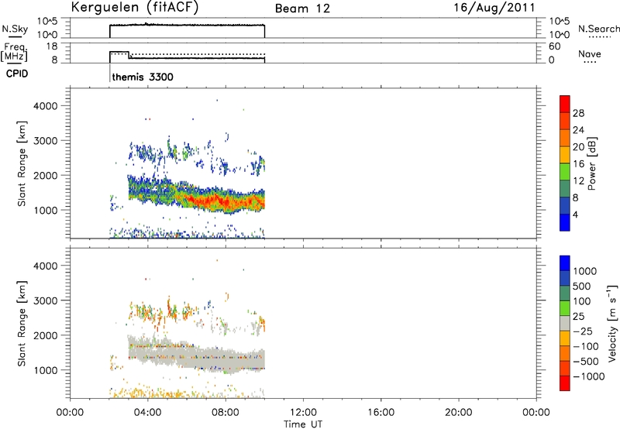Click the 'Nave' legend label
The height and width of the screenshot is (429, 620).
[590, 53]
